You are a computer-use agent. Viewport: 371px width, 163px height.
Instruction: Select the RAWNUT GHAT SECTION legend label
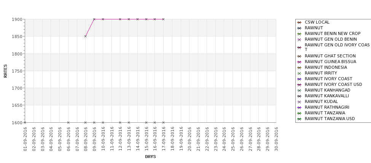pyautogui.click(x=330, y=56)
